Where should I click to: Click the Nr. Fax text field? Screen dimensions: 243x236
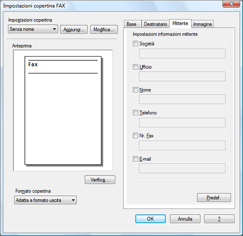(182, 145)
